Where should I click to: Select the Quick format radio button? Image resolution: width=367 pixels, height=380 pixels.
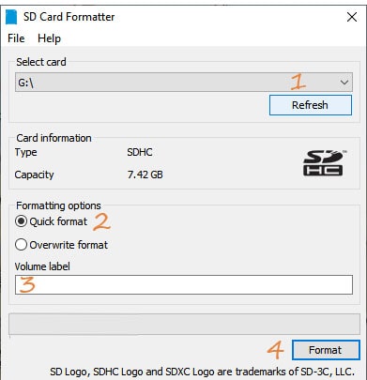(21, 221)
